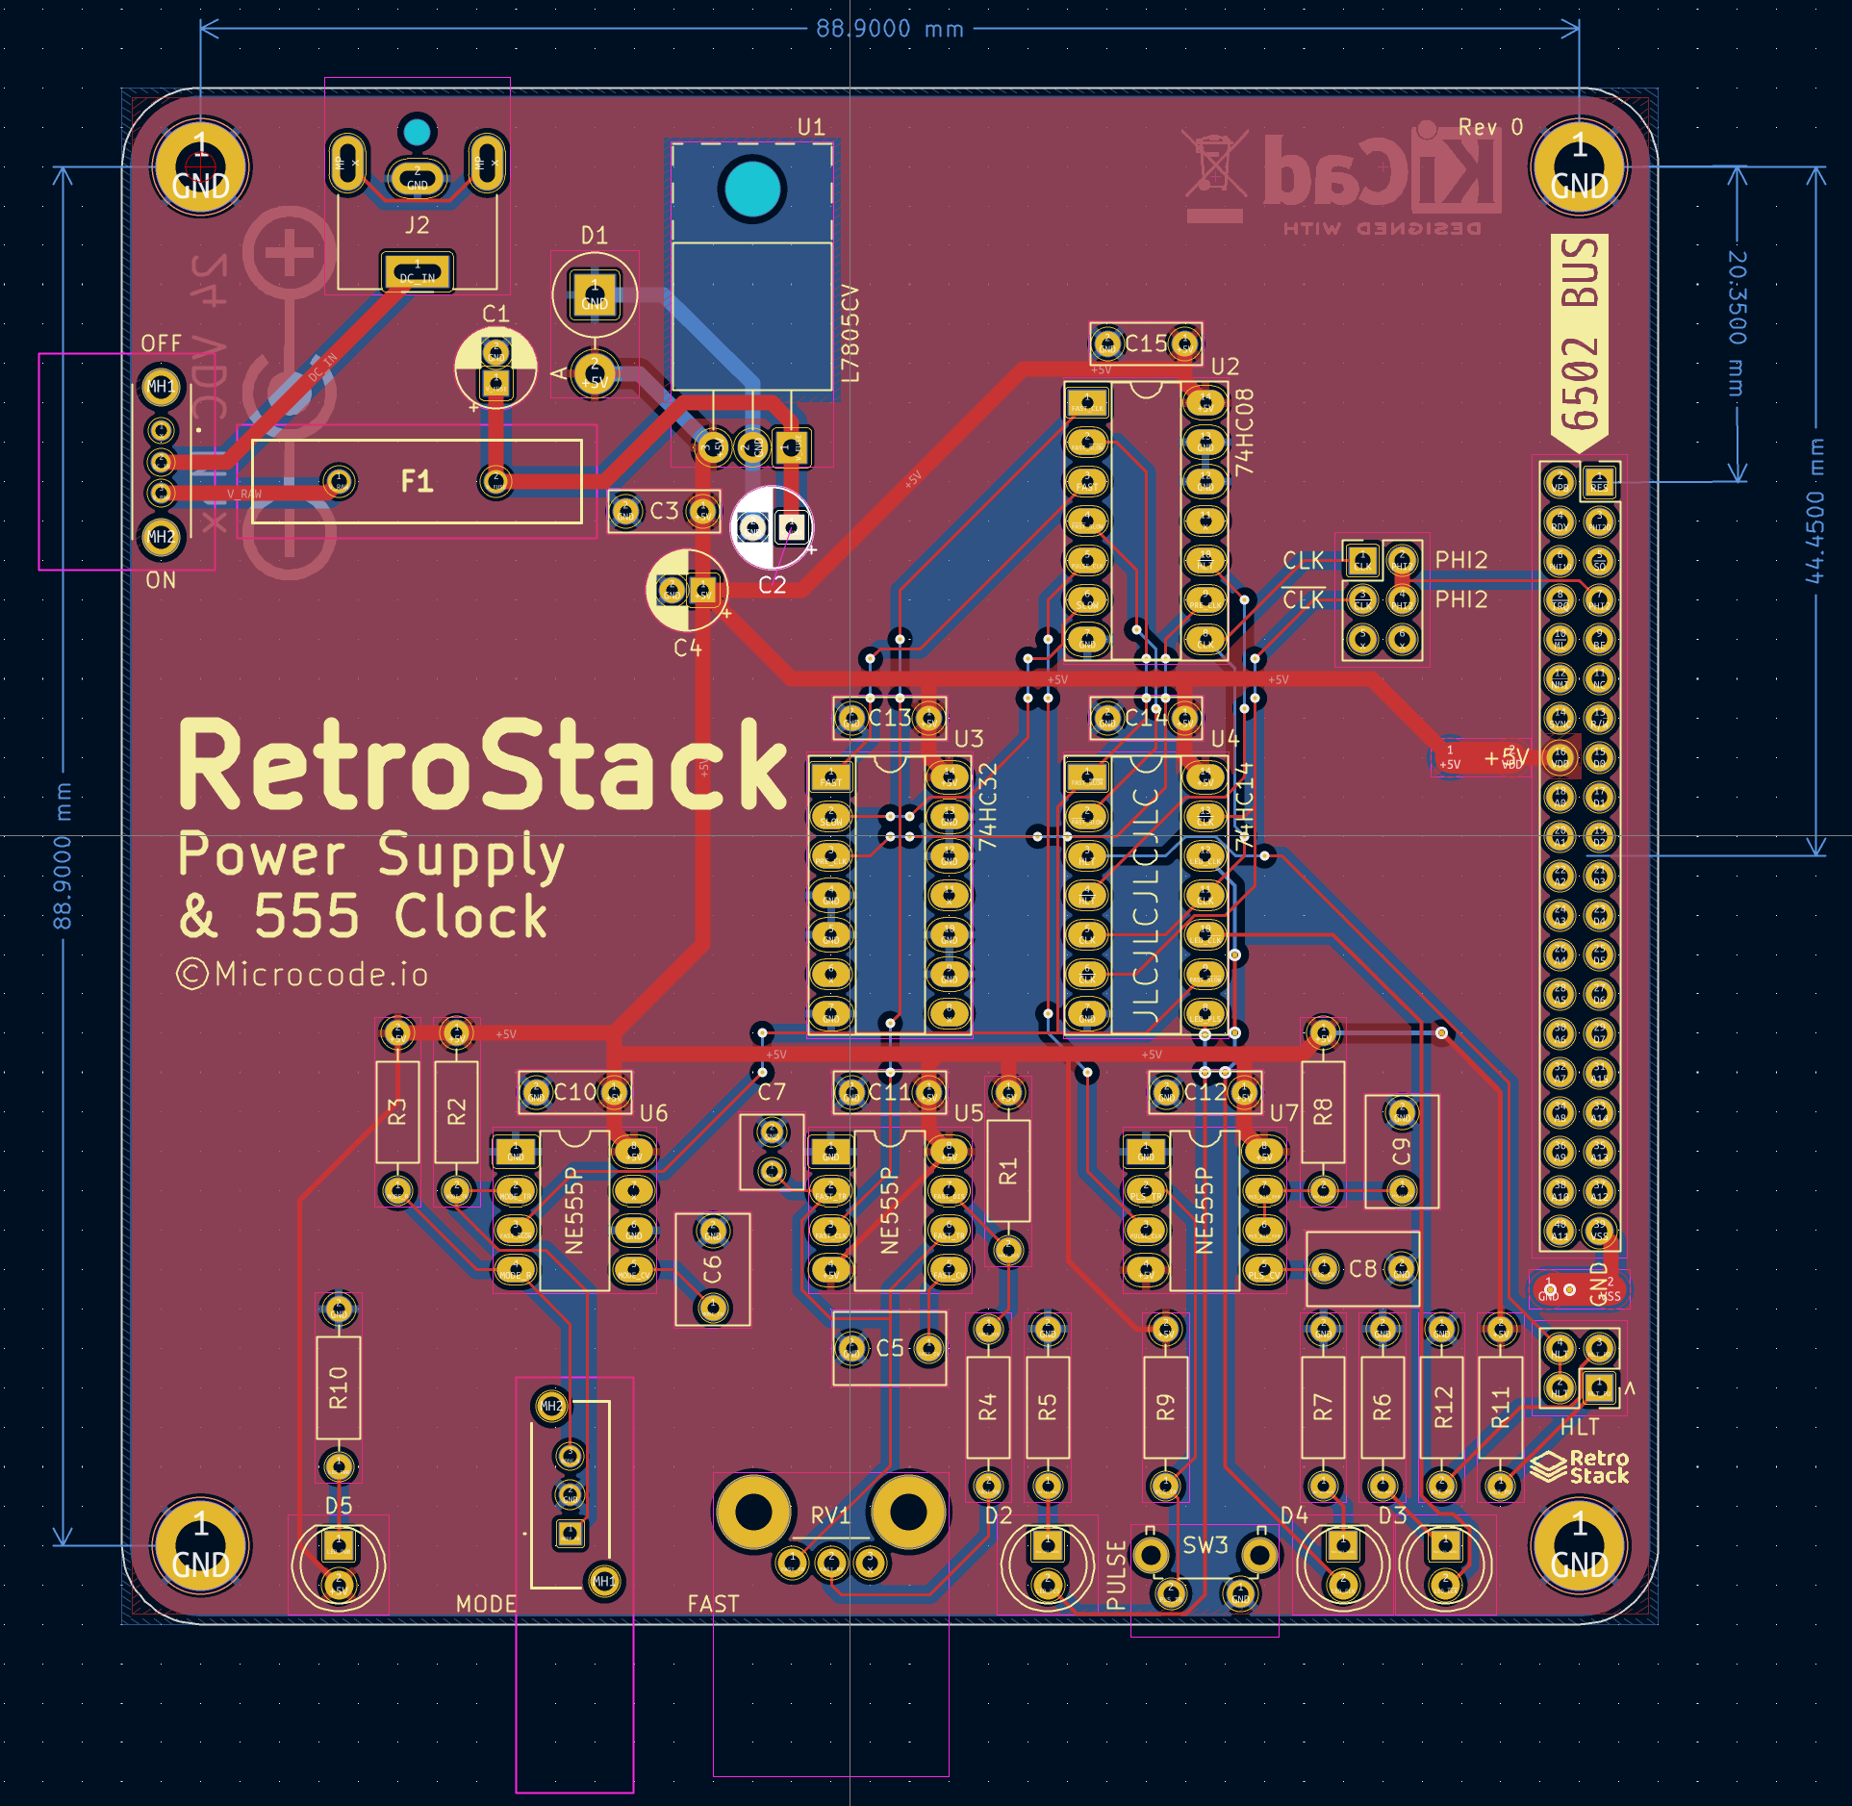
Task: Click the ON label of power switch
Action: 161,580
